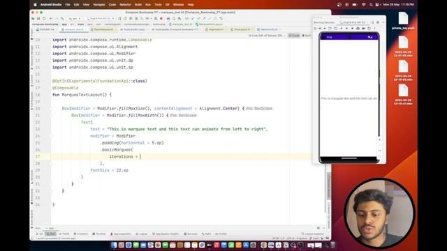The image size is (447, 251).
Task: Click the Finder icon in the Dock
Action: (x=114, y=245)
